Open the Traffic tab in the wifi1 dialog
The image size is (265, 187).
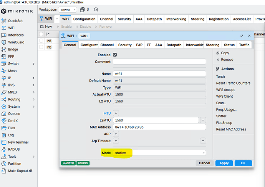coord(244,45)
